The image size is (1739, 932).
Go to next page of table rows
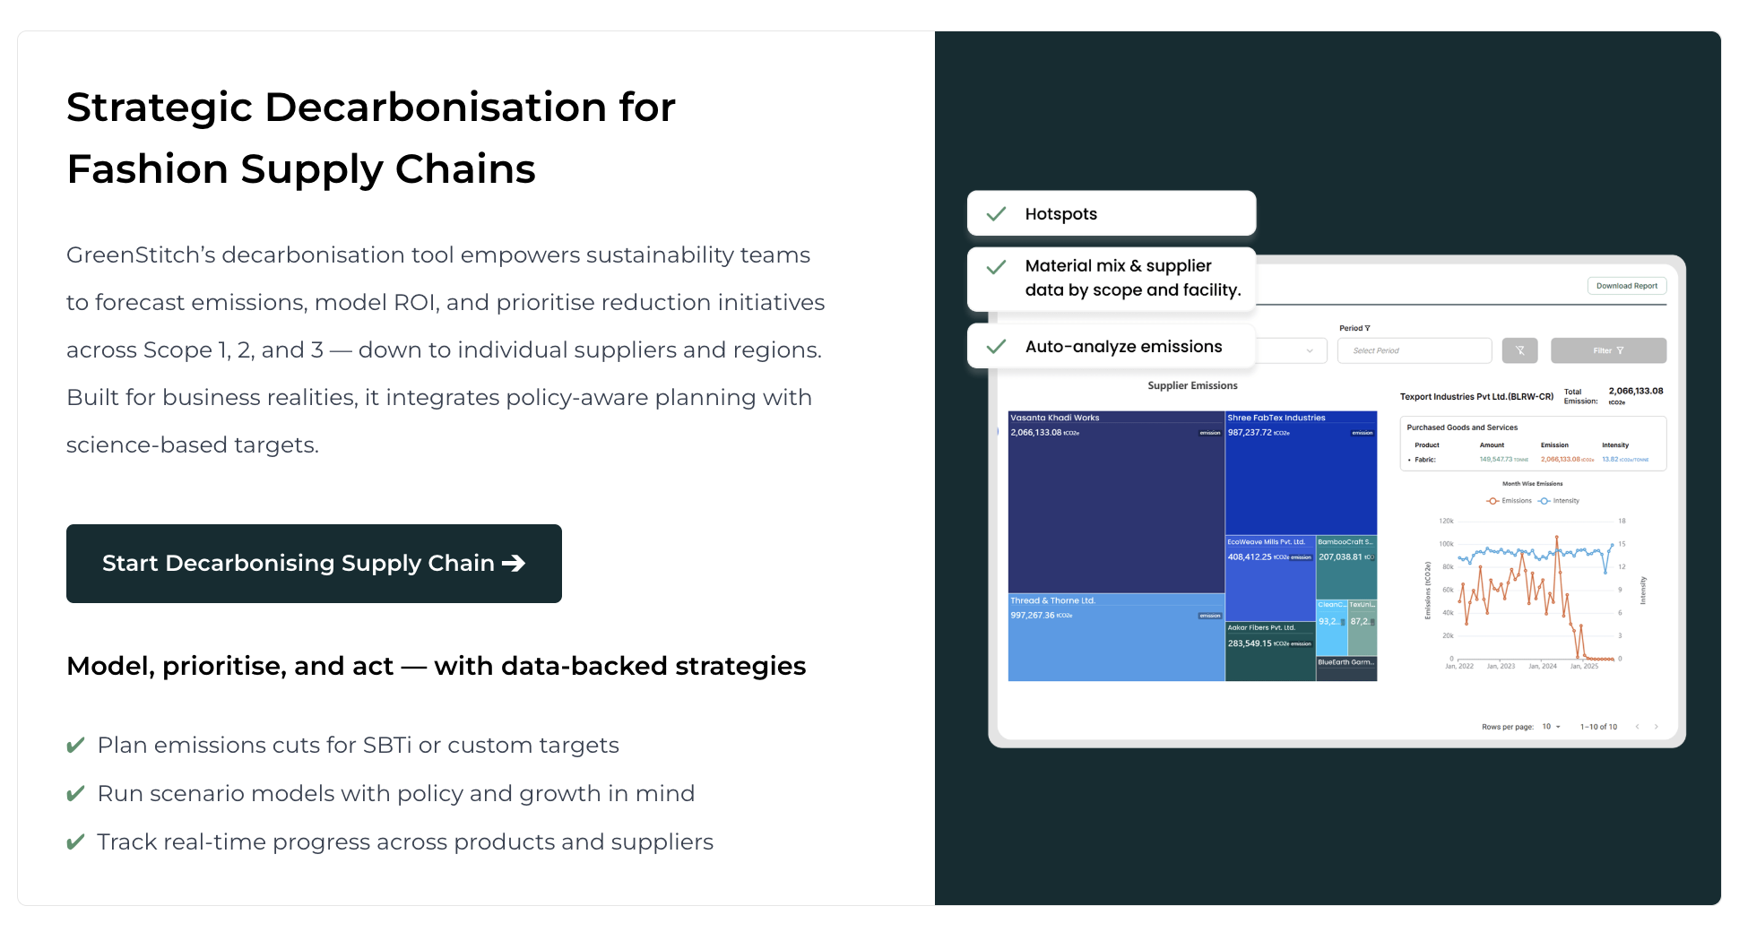[x=1656, y=727]
